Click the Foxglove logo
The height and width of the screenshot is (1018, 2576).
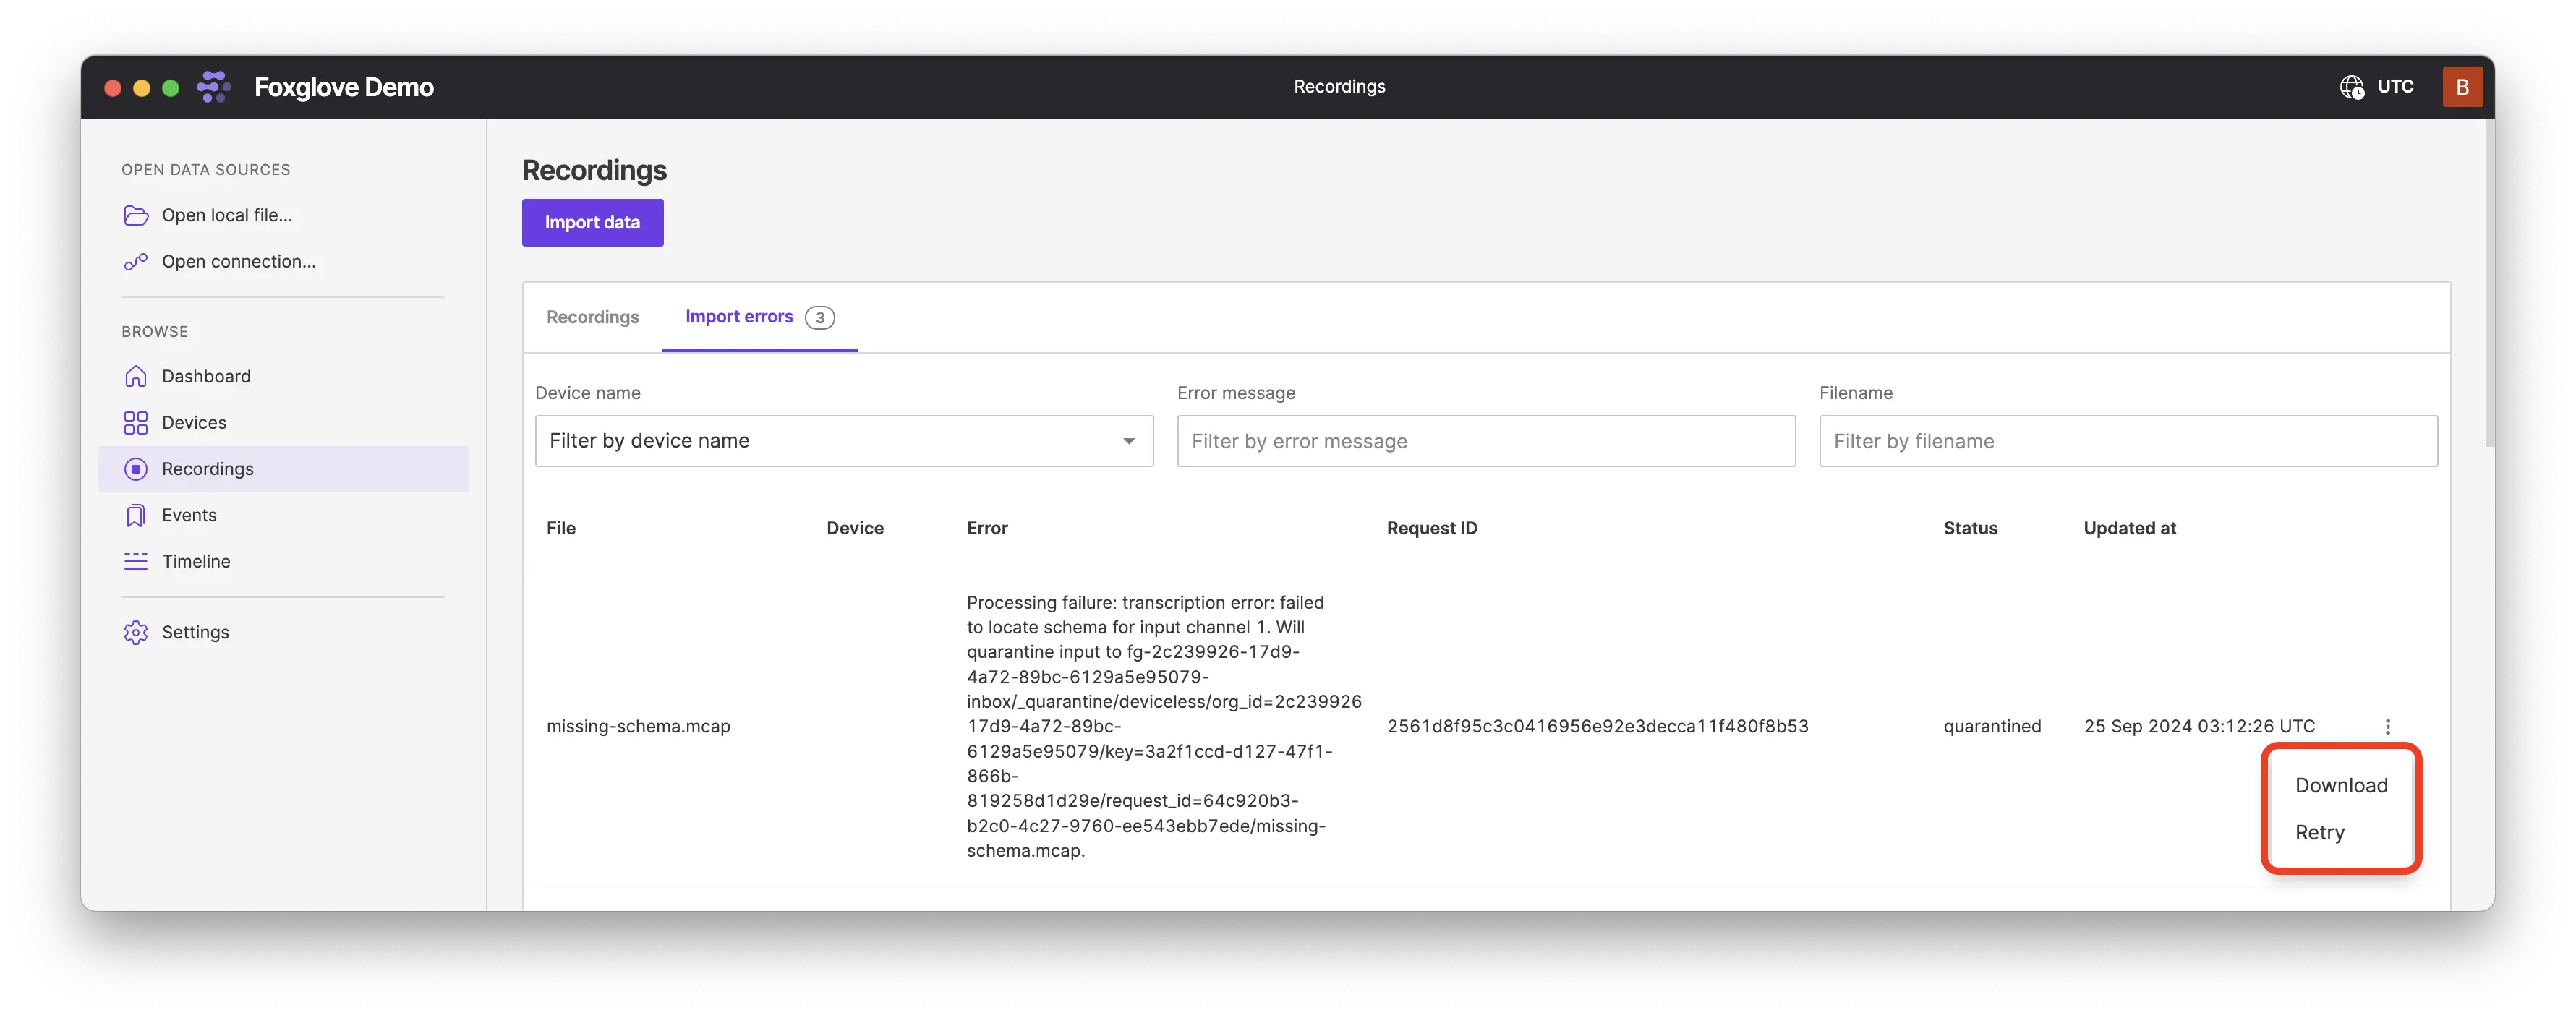click(214, 87)
